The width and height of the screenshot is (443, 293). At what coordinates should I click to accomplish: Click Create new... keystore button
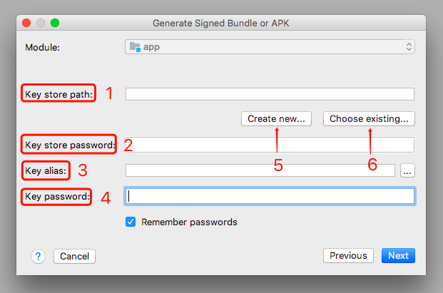tap(276, 119)
